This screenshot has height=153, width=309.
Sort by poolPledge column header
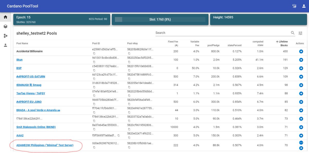213,45
